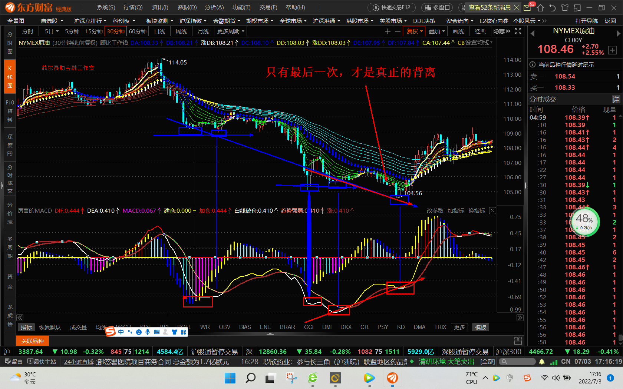Click the next instrument right arrow
Screen dimensions: 623x389
(618, 34)
